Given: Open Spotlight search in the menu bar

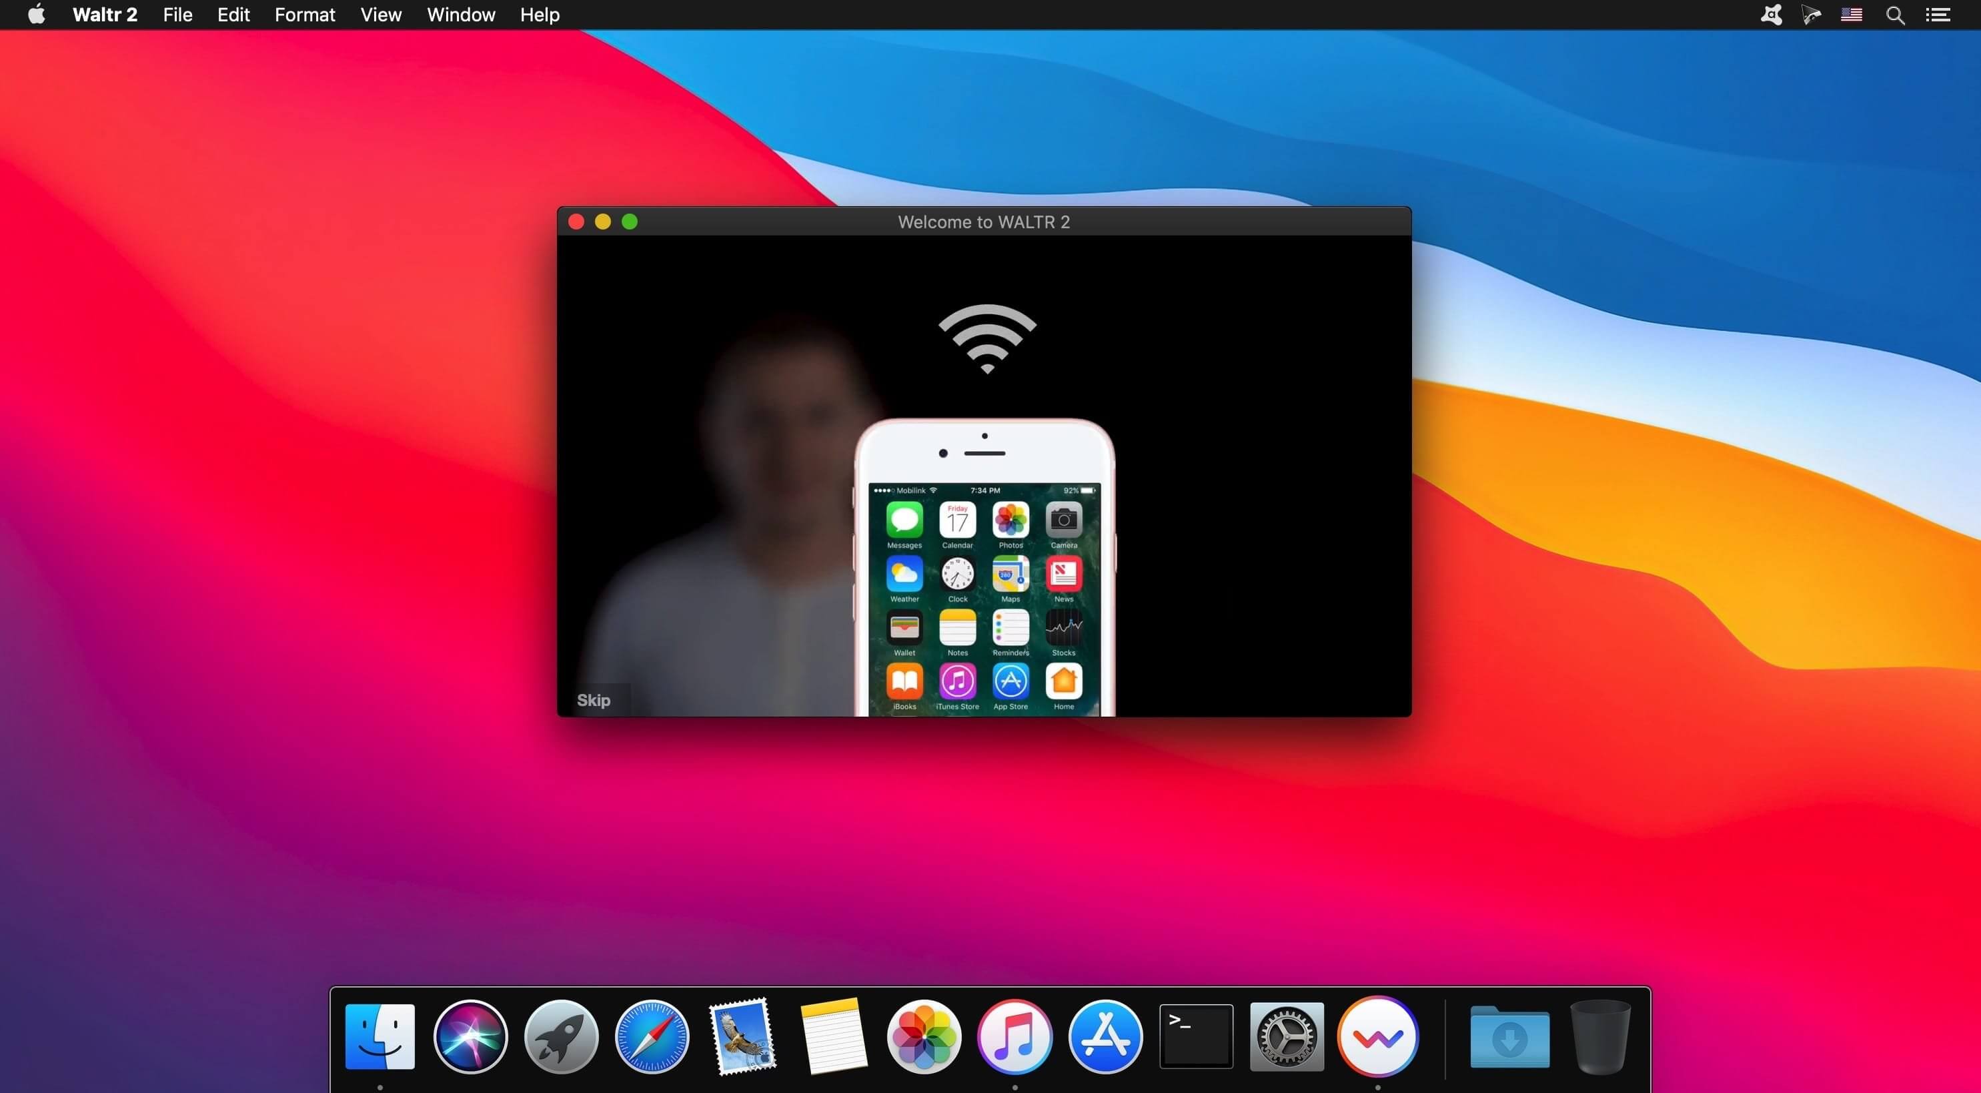Looking at the screenshot, I should coord(1896,15).
